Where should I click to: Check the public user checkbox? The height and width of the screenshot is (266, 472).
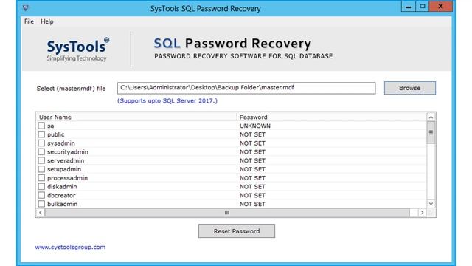pyautogui.click(x=41, y=134)
